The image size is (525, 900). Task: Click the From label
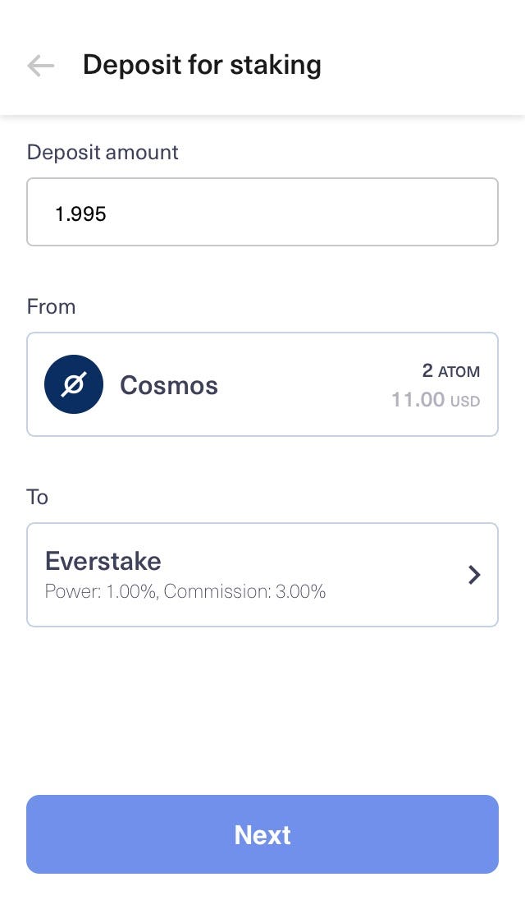click(x=51, y=306)
